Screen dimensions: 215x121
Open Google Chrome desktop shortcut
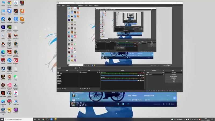(9, 4)
